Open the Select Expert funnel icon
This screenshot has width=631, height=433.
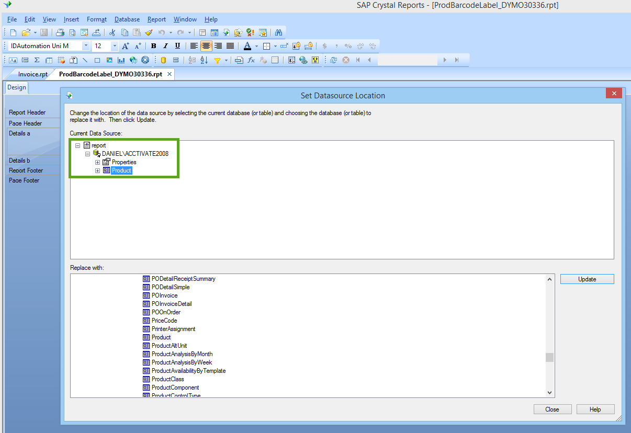pos(217,60)
